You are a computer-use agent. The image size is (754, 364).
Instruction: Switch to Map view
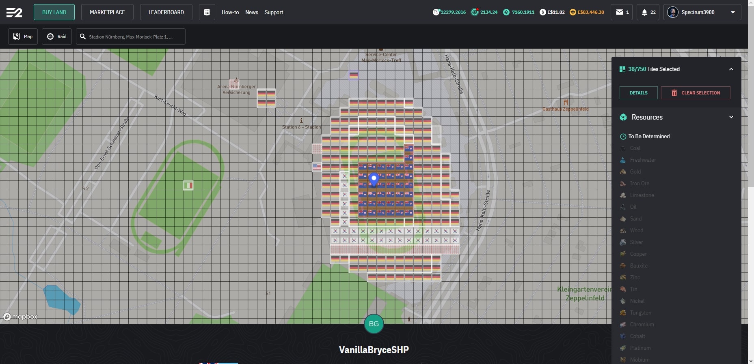click(x=23, y=36)
